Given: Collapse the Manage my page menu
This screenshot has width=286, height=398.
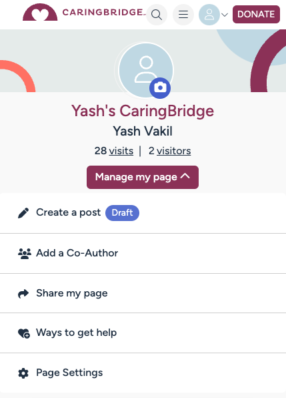Looking at the screenshot, I should [143, 177].
